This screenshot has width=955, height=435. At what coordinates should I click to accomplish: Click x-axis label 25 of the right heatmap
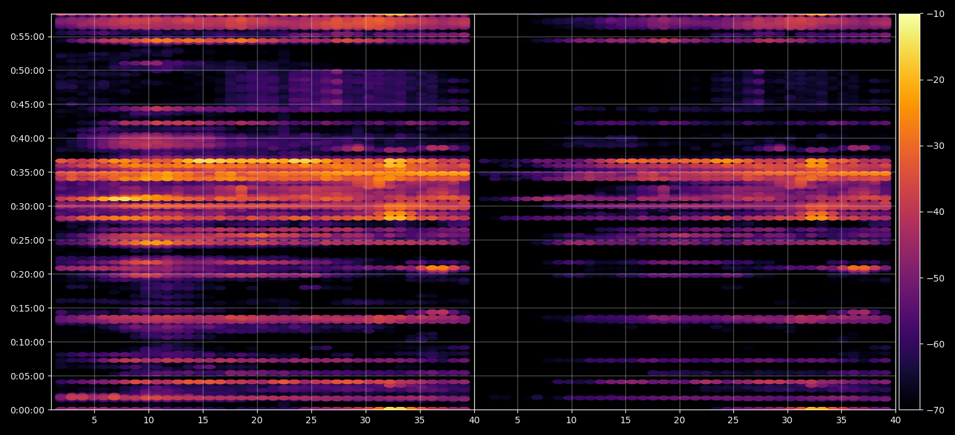(733, 421)
